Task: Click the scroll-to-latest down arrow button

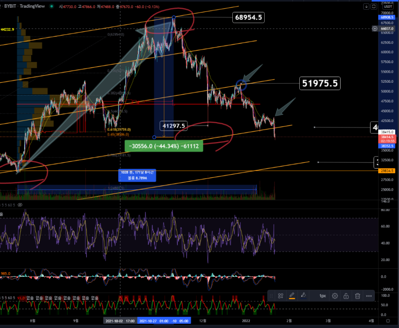Action: coord(366,7)
